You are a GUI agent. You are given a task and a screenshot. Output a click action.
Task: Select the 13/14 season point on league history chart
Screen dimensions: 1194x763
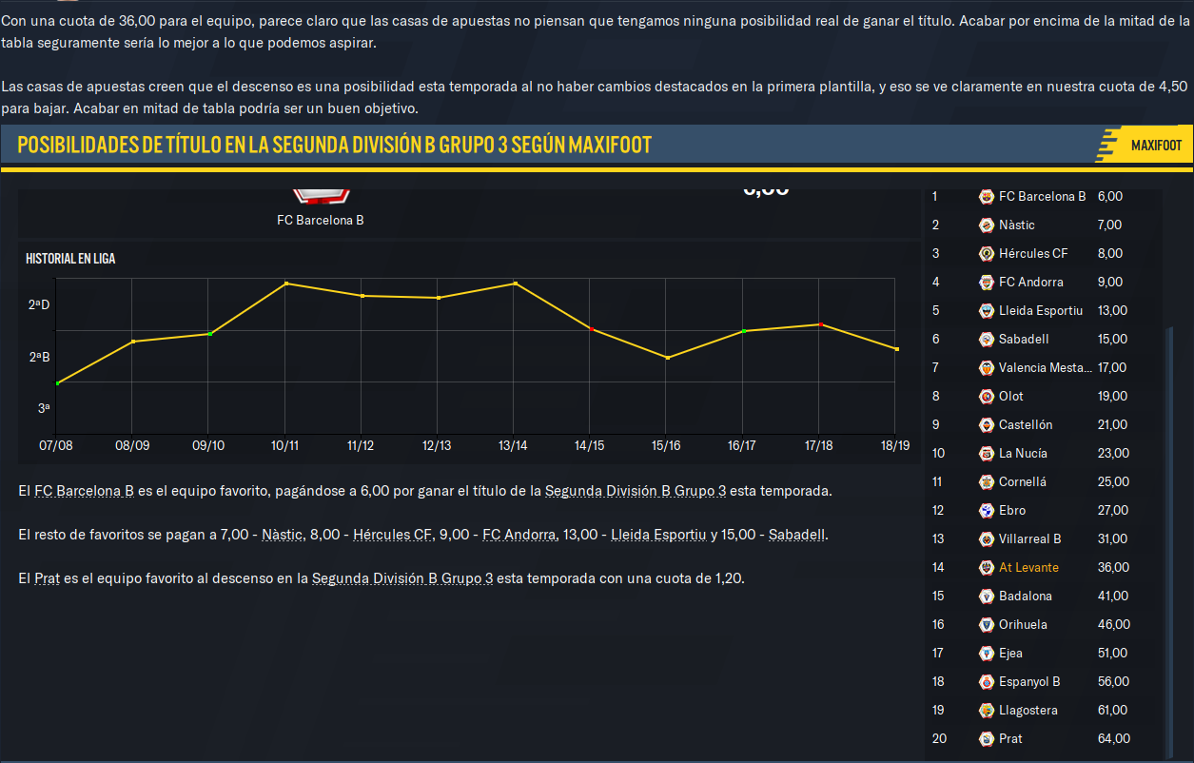(x=515, y=284)
